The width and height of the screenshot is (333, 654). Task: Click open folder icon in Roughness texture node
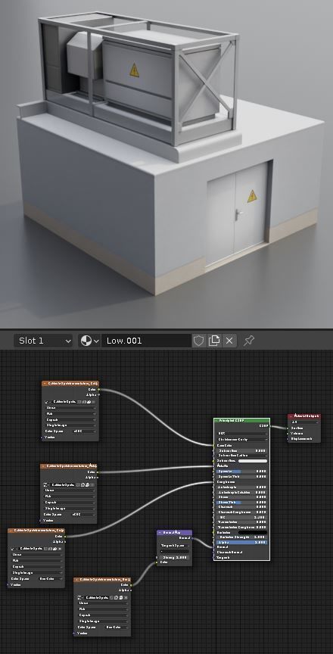click(x=54, y=549)
